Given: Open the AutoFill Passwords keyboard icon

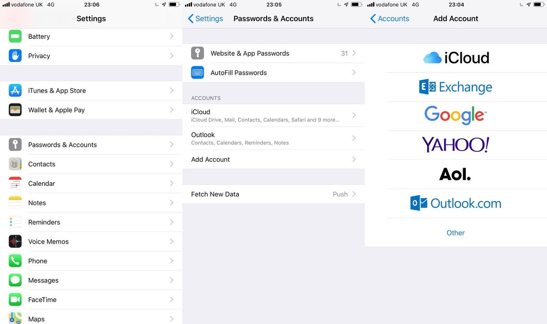Looking at the screenshot, I should click(x=197, y=72).
